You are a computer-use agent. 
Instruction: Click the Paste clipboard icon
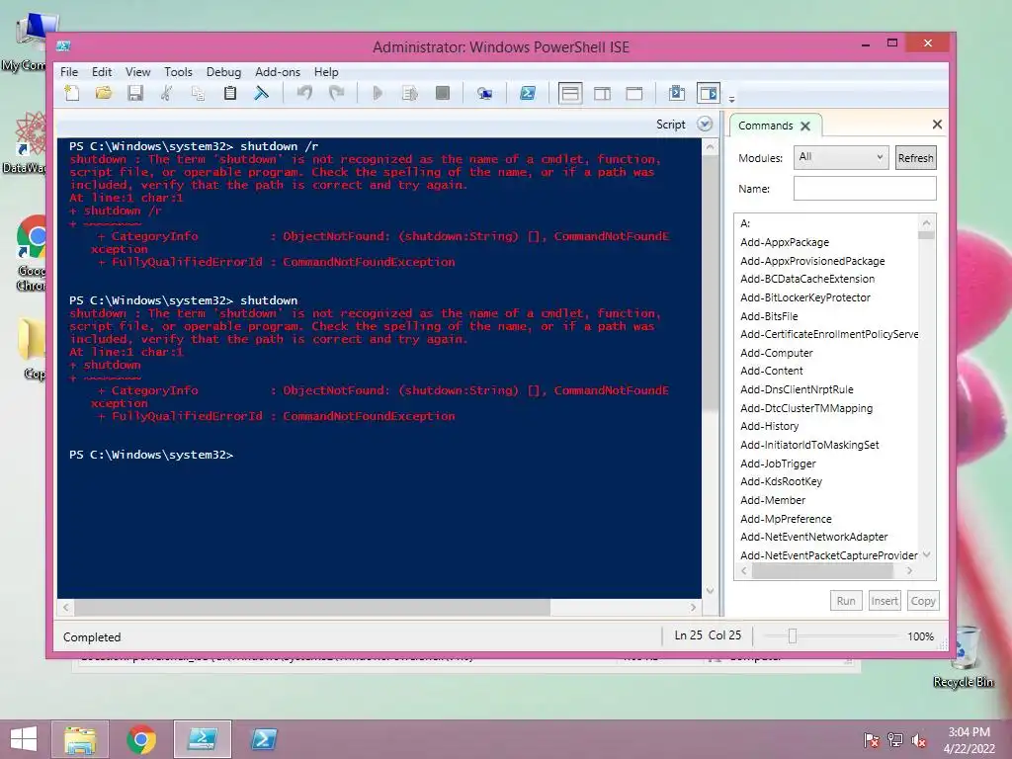(x=229, y=94)
